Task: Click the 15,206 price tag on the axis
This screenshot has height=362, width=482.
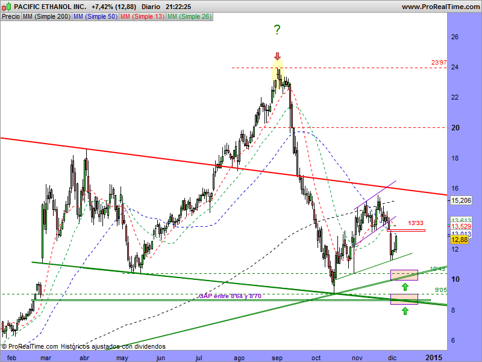Action: (x=461, y=200)
